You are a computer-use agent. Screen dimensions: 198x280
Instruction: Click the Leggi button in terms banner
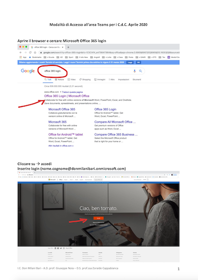tap(130, 62)
